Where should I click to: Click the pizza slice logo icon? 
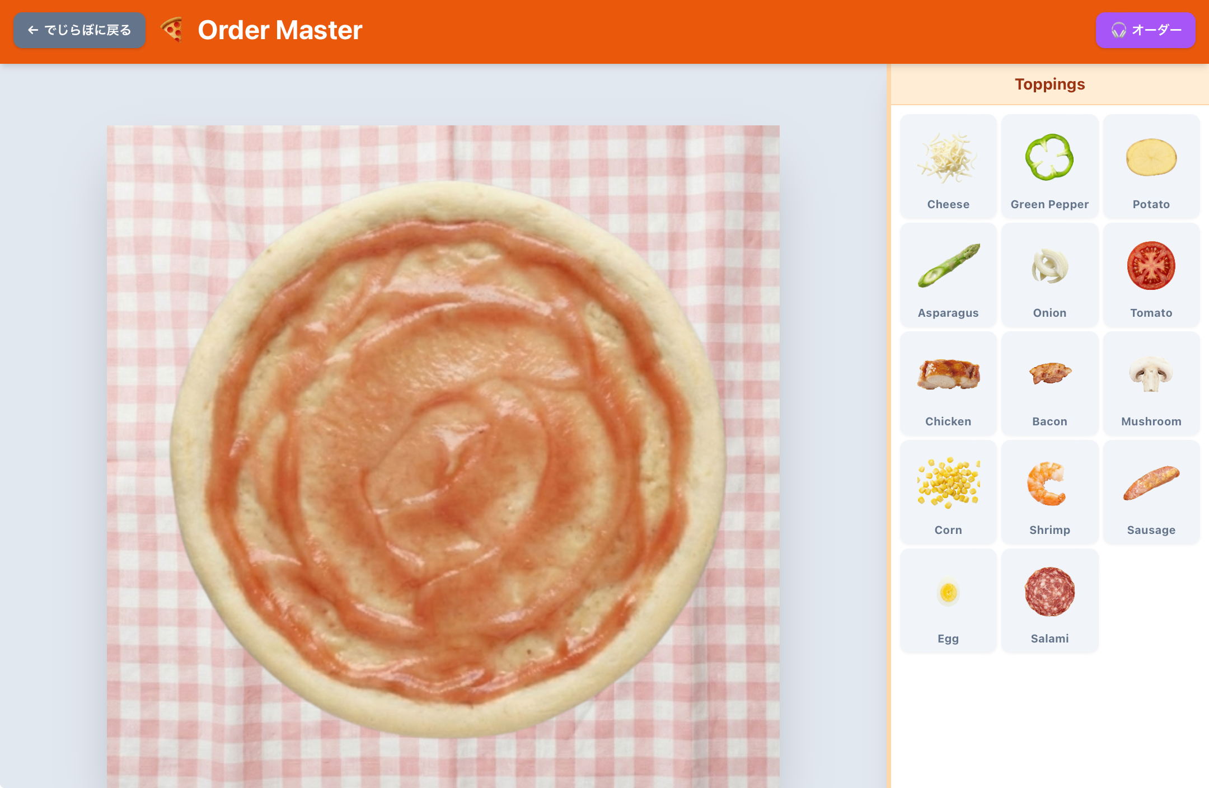coord(172,30)
